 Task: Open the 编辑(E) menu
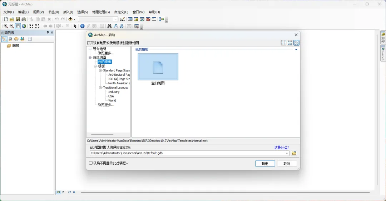point(23,12)
